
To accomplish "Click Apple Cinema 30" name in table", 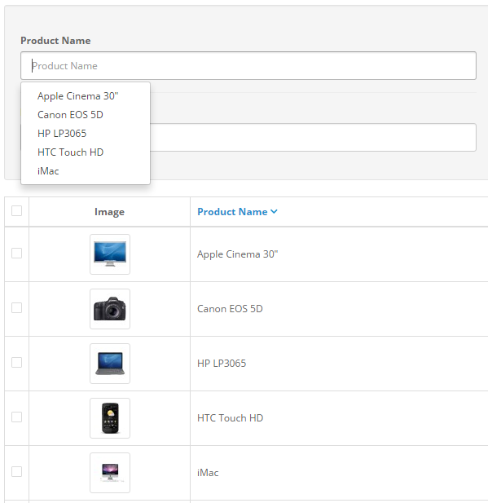I will tap(238, 254).
